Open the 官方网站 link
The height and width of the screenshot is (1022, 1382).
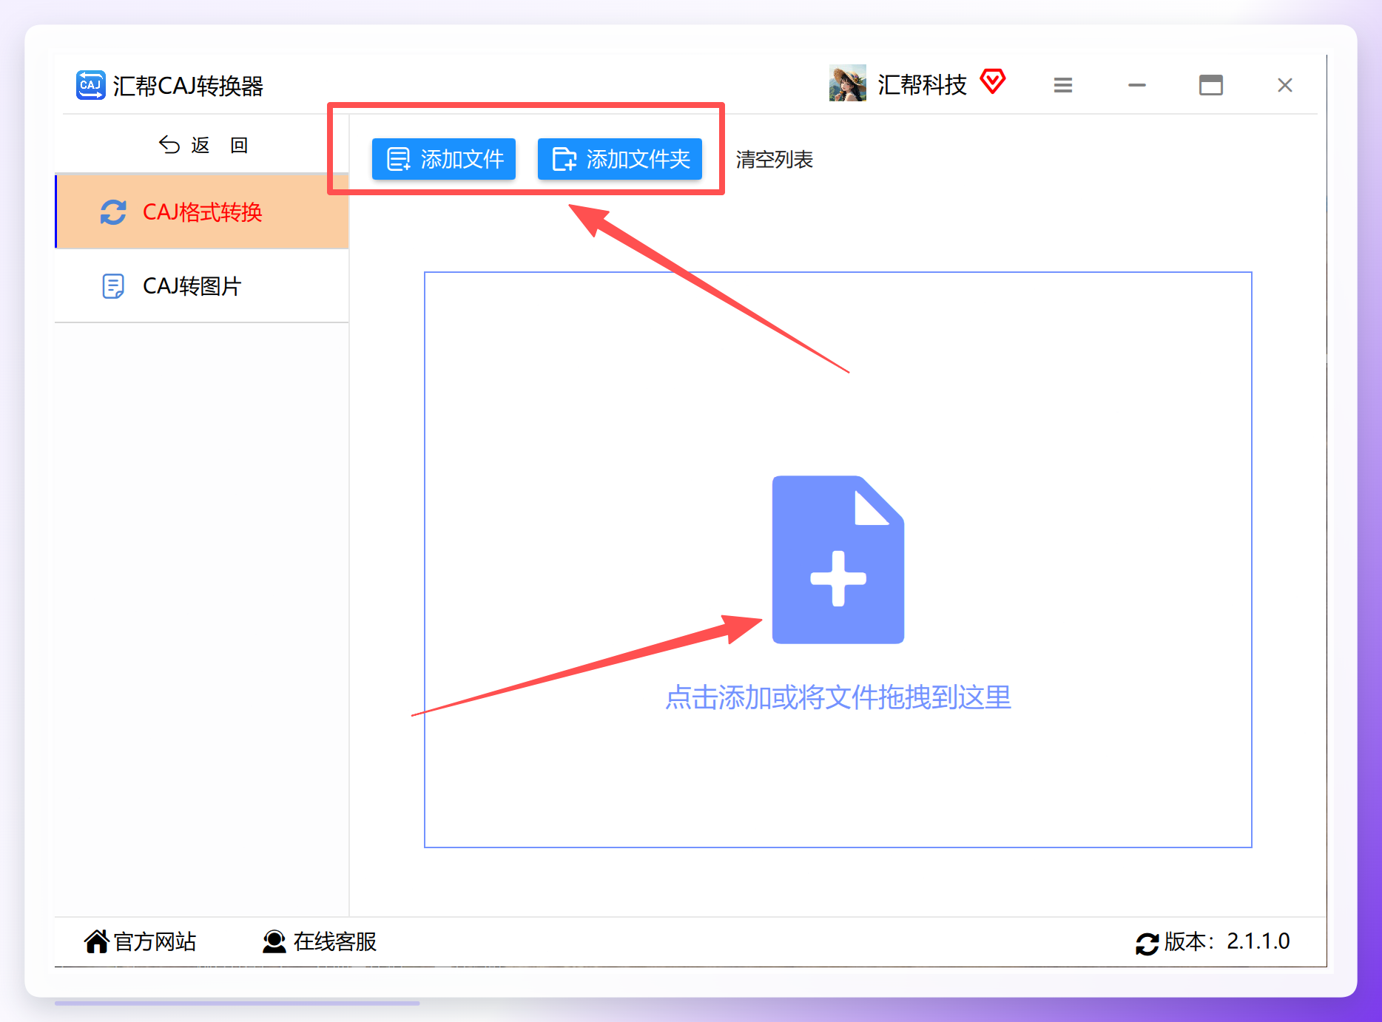[x=140, y=941]
